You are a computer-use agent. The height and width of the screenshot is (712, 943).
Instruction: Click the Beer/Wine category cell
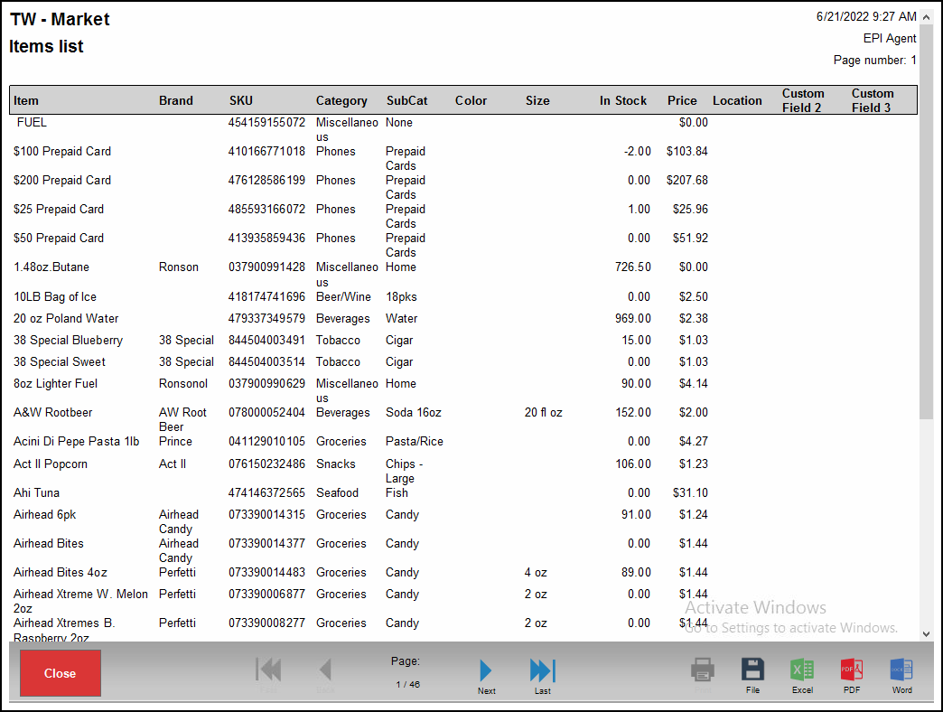tap(343, 297)
